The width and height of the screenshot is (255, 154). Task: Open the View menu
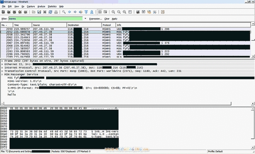click(x=17, y=6)
